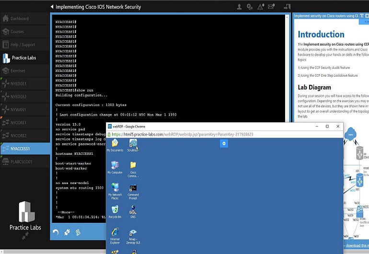Click the Practice Labs logo at the sidebar bottom

click(25, 216)
